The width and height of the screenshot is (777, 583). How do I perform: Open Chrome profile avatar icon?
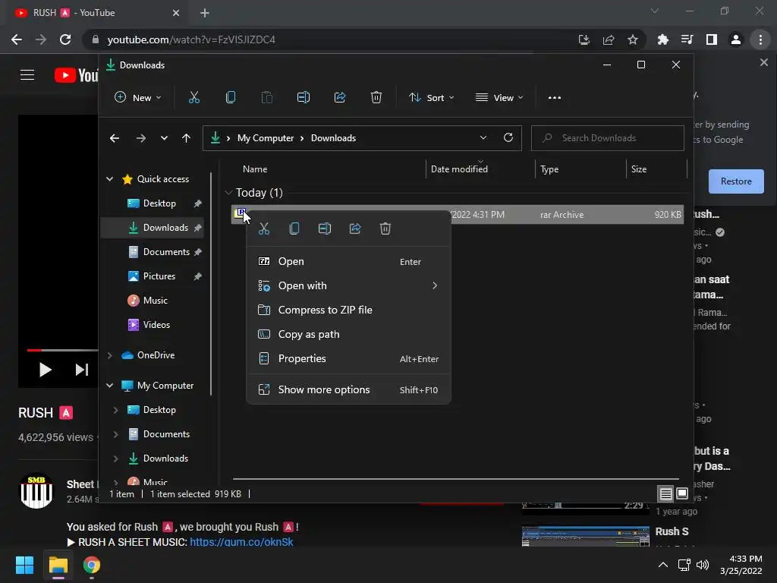[x=736, y=39]
